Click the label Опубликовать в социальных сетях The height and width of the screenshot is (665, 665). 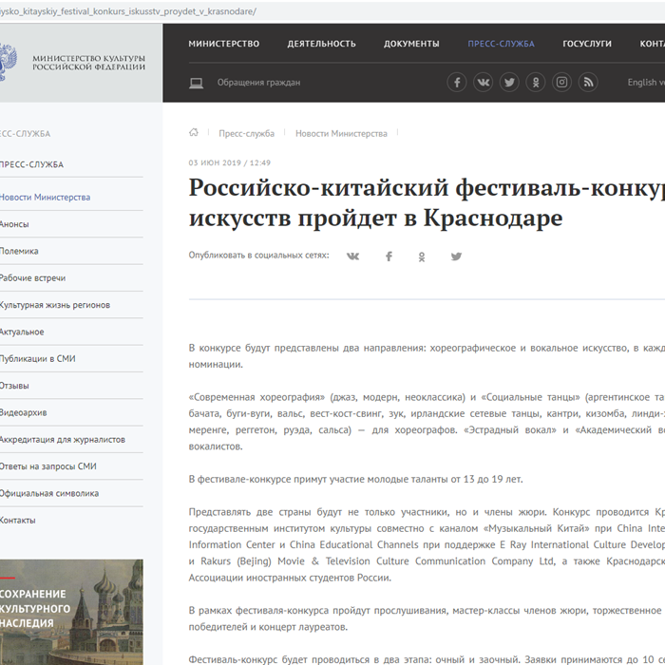coord(258,256)
